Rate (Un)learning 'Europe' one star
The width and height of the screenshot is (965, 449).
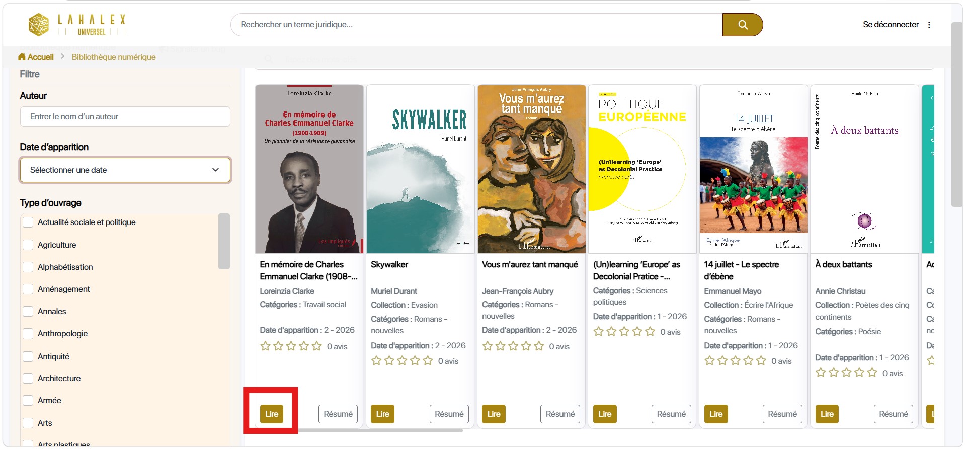598,331
